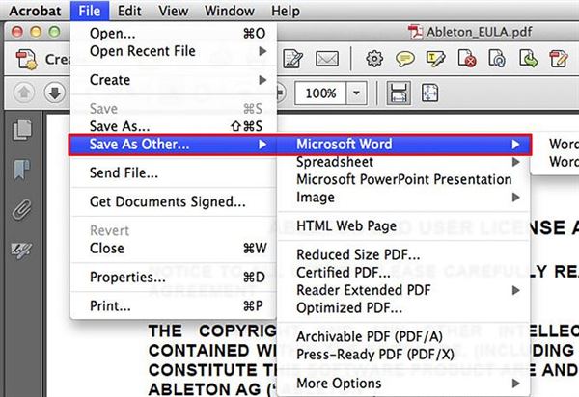Viewport: 579px width, 397px height.
Task: Open the View menu
Action: pyautogui.click(x=173, y=11)
